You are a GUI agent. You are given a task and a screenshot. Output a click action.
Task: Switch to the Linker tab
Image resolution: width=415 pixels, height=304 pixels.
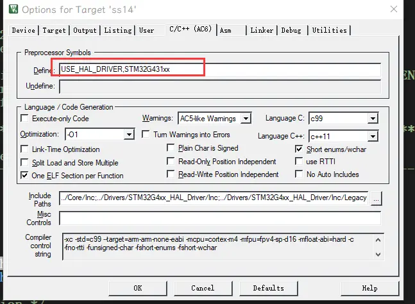261,30
